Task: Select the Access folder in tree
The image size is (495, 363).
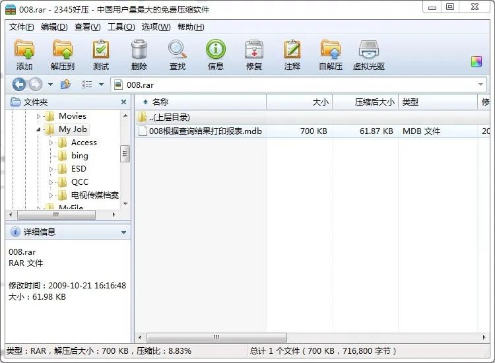Action: click(84, 143)
